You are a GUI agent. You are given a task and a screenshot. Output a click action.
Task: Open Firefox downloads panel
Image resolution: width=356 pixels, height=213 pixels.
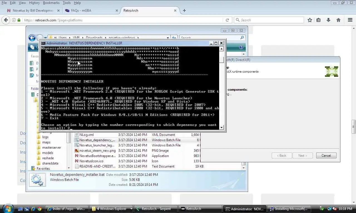click(328, 20)
